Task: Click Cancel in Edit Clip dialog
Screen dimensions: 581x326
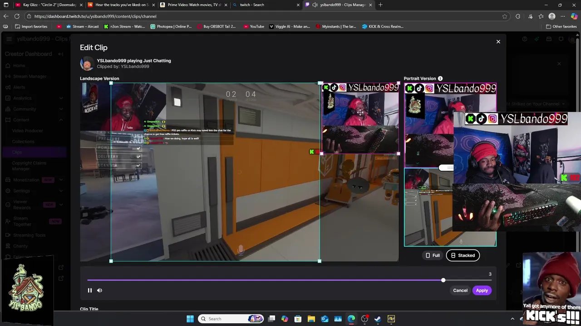Action: tap(460, 291)
